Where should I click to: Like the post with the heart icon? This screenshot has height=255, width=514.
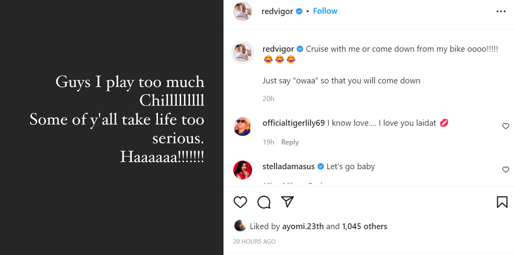240,202
